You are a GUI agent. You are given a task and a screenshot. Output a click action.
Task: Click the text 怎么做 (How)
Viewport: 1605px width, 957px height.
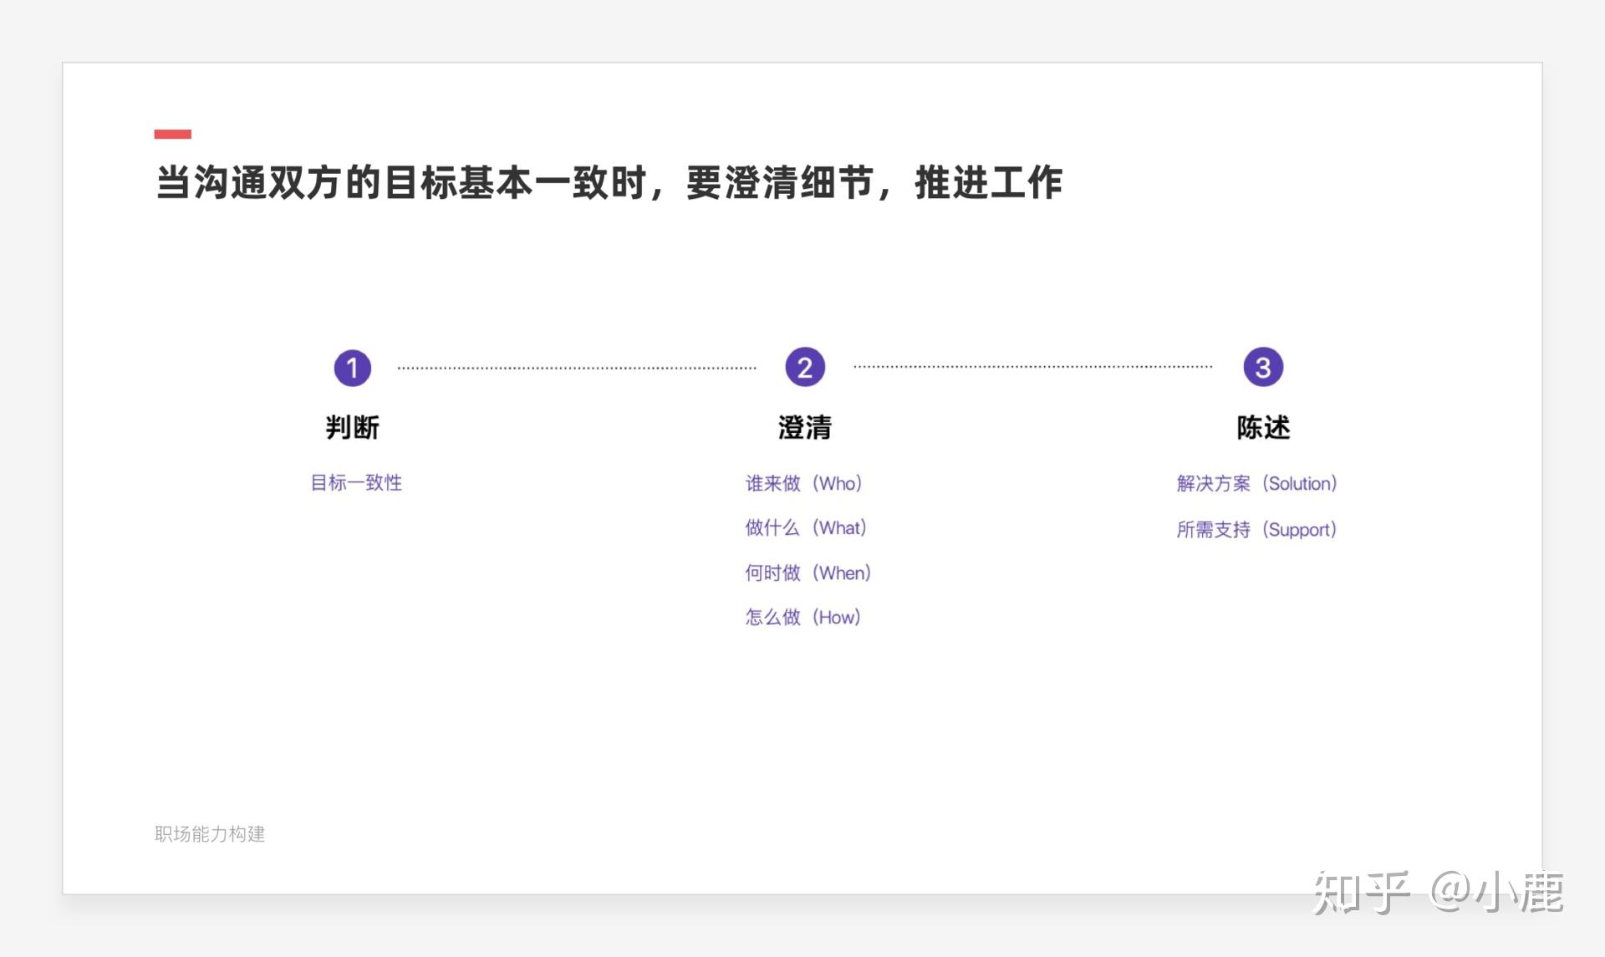click(x=802, y=617)
